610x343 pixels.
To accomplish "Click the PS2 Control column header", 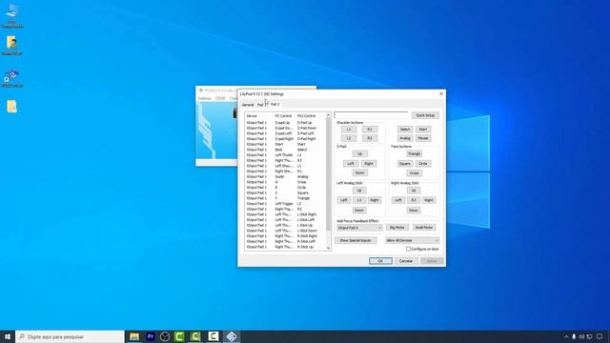I will tap(307, 116).
